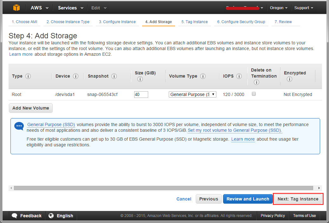Open the Oregon region dropdown
329x223 pixels.
coord(279,8)
